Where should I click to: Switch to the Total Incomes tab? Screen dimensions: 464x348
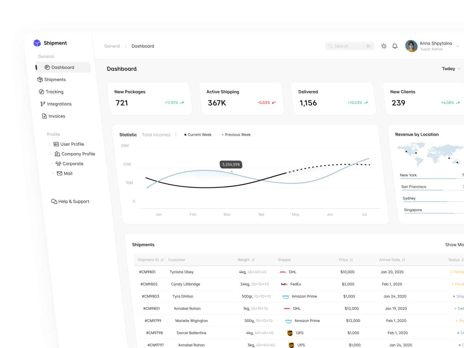point(156,135)
